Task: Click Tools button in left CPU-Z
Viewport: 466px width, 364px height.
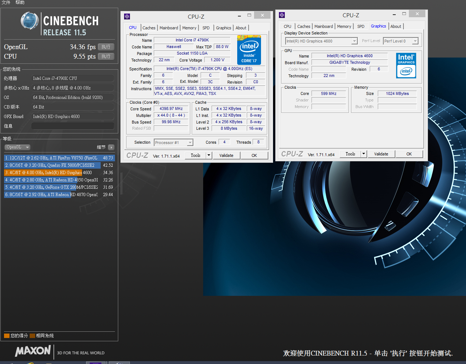Action: 195,155
